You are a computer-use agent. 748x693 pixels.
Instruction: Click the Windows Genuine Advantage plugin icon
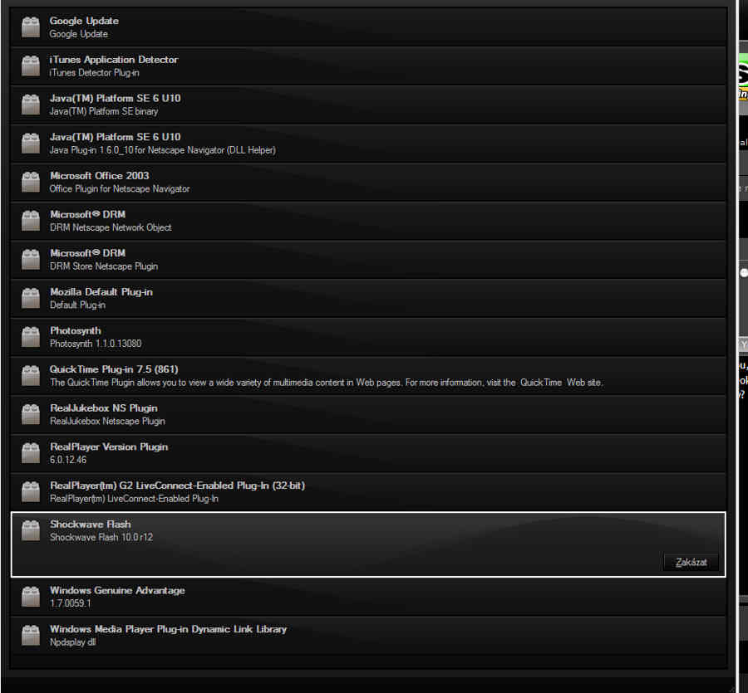31,597
